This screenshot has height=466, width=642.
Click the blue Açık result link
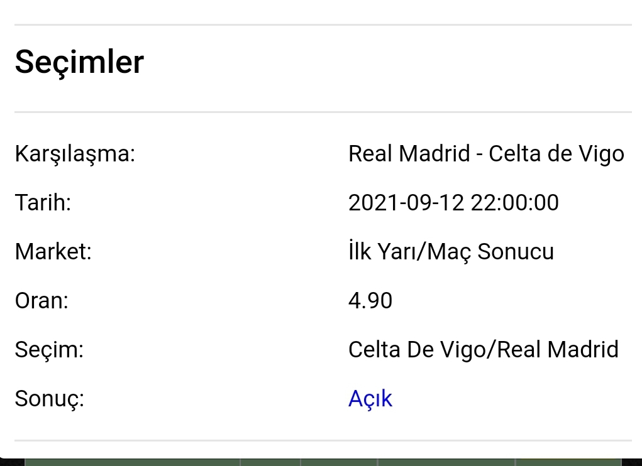point(370,399)
